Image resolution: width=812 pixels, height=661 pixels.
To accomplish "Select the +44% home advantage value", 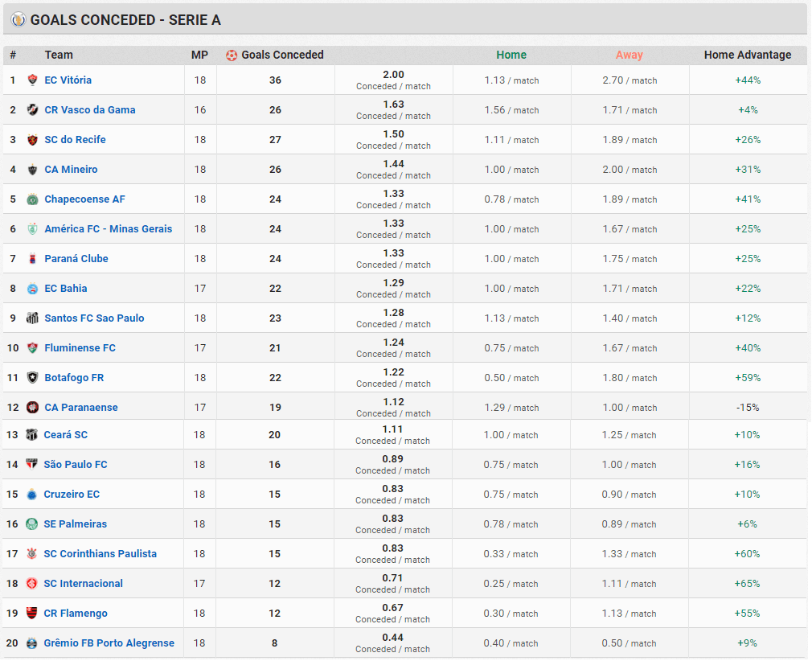I will pos(748,80).
